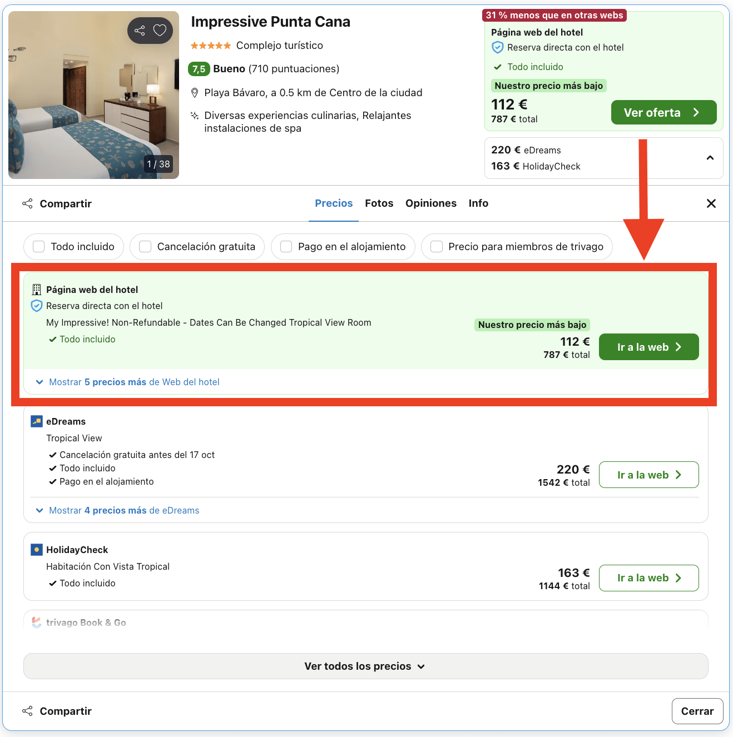Image resolution: width=733 pixels, height=737 pixels.
Task: Click the building icon next to Página web del hotel
Action: pos(36,290)
